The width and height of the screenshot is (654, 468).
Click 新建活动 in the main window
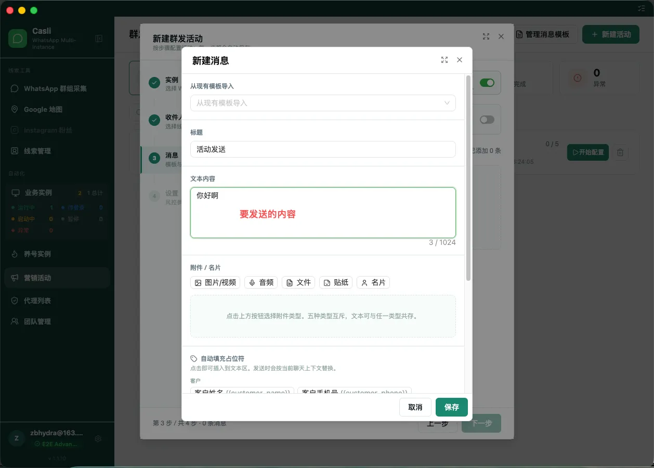click(611, 34)
